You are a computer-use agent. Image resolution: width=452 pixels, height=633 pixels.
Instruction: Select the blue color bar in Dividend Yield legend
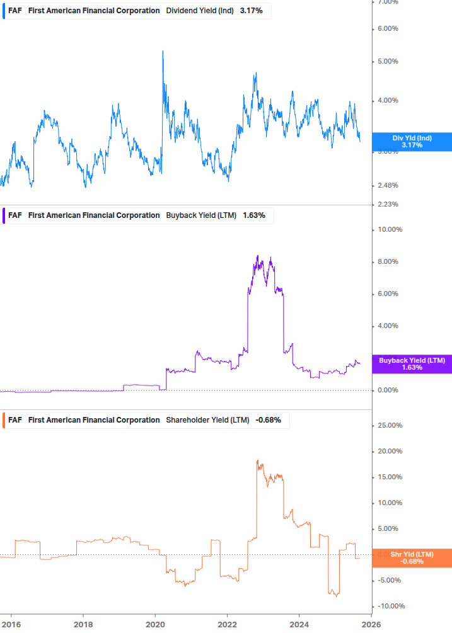coord(4,11)
